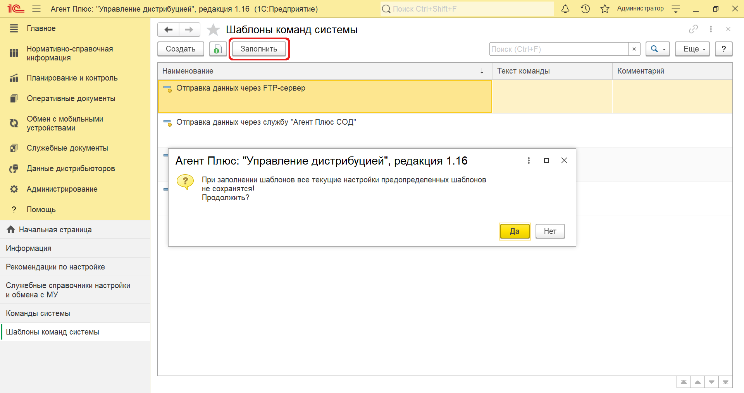Open form's vertical dots menu

pos(711,29)
